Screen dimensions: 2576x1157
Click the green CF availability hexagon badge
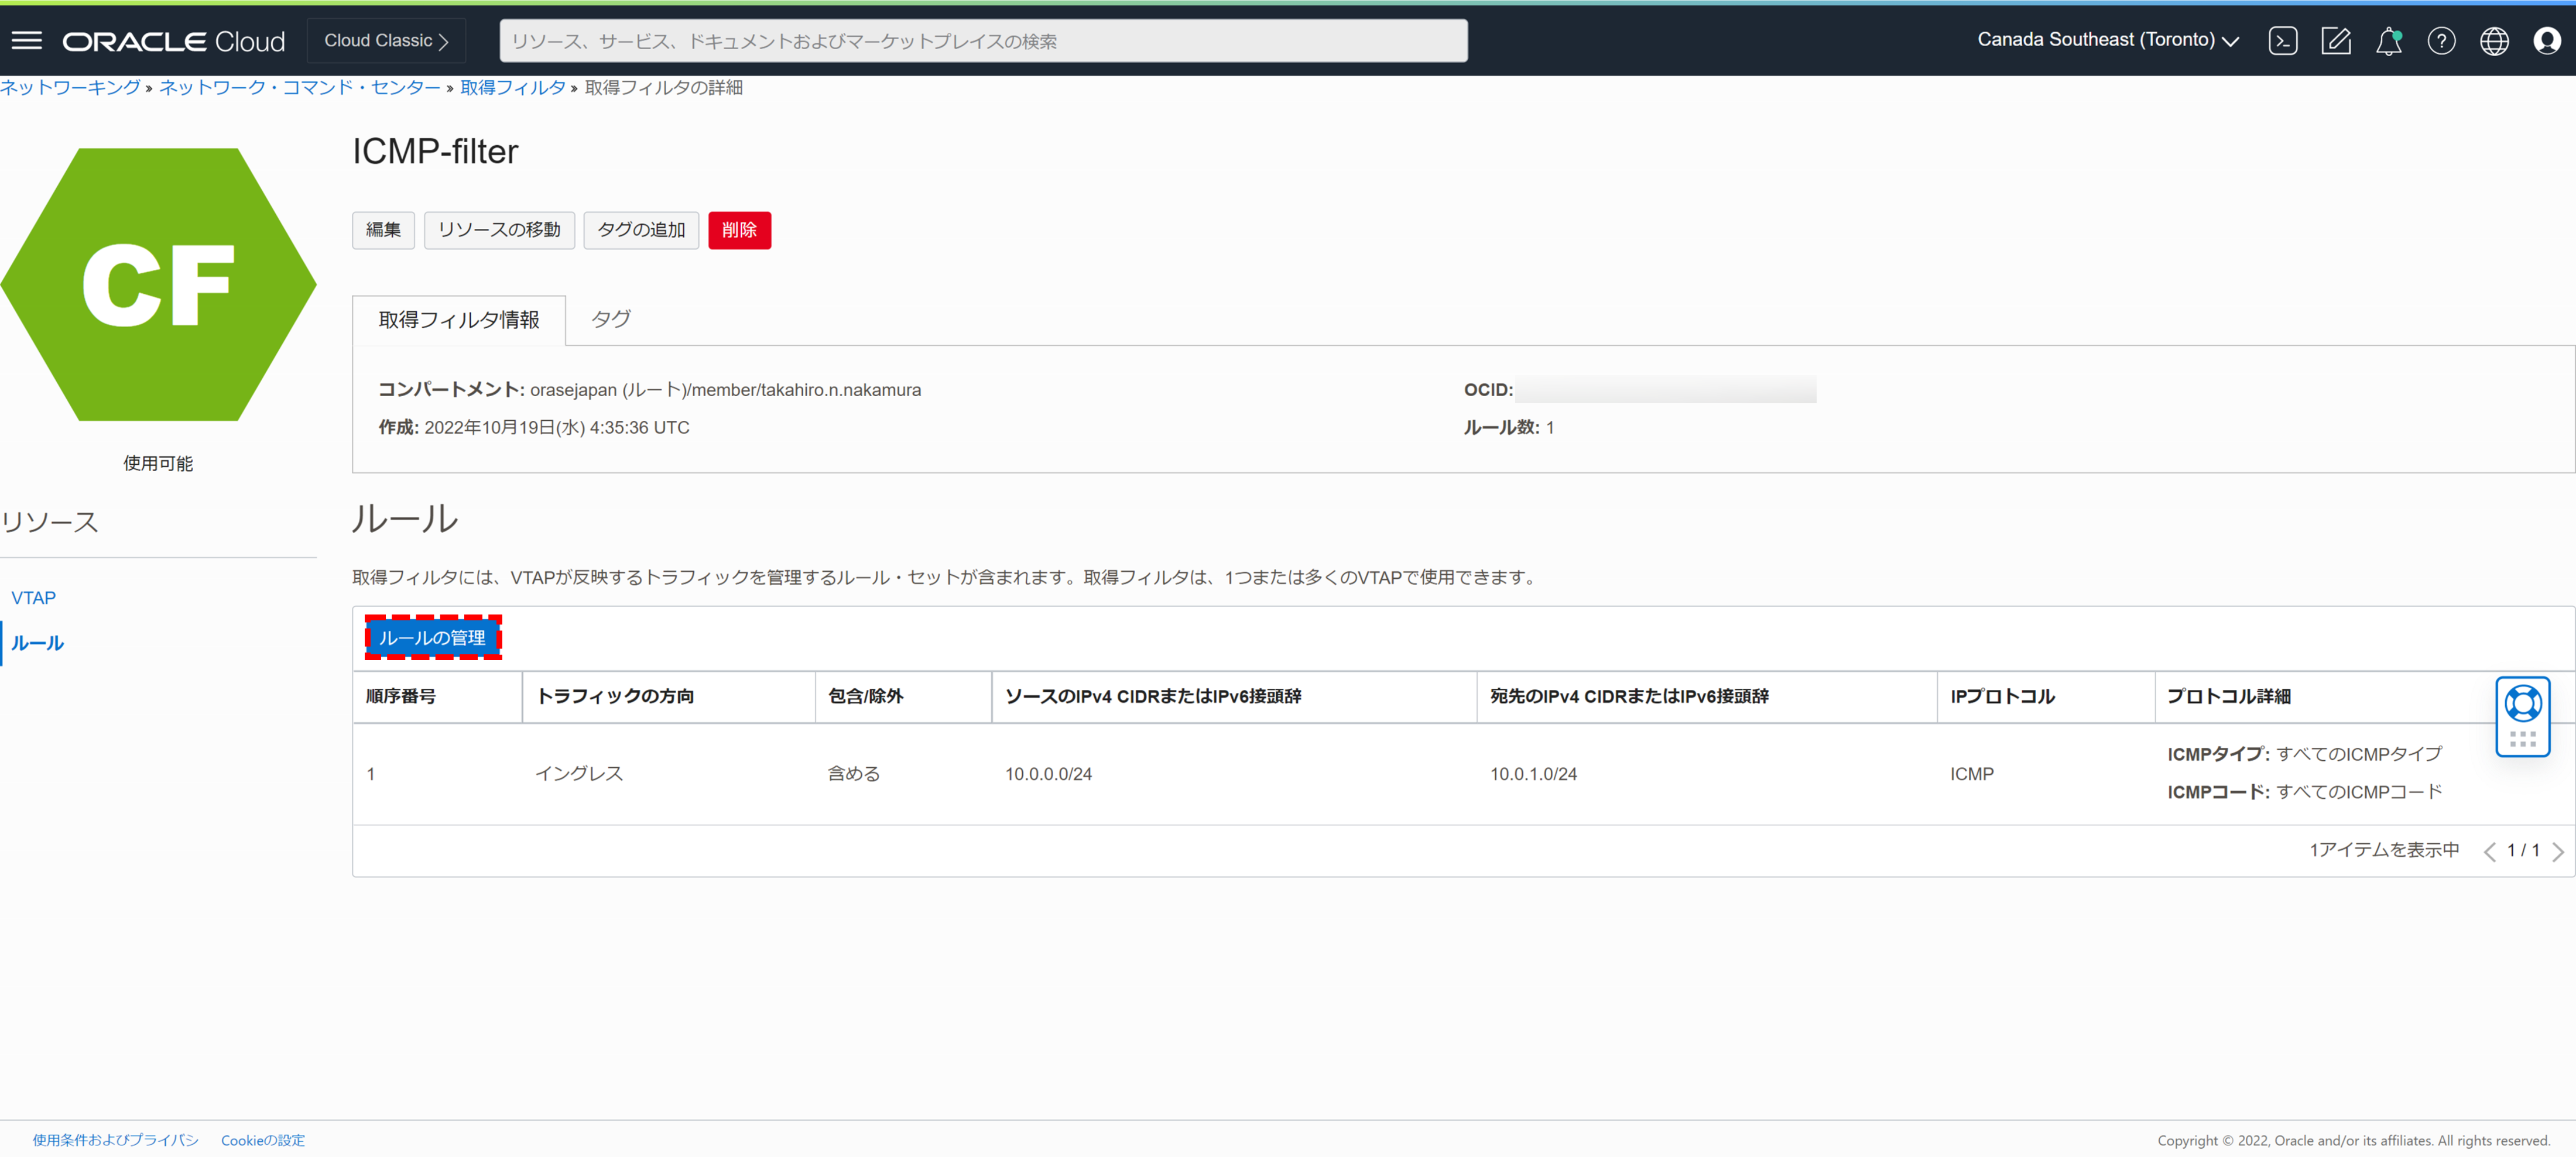[x=158, y=286]
